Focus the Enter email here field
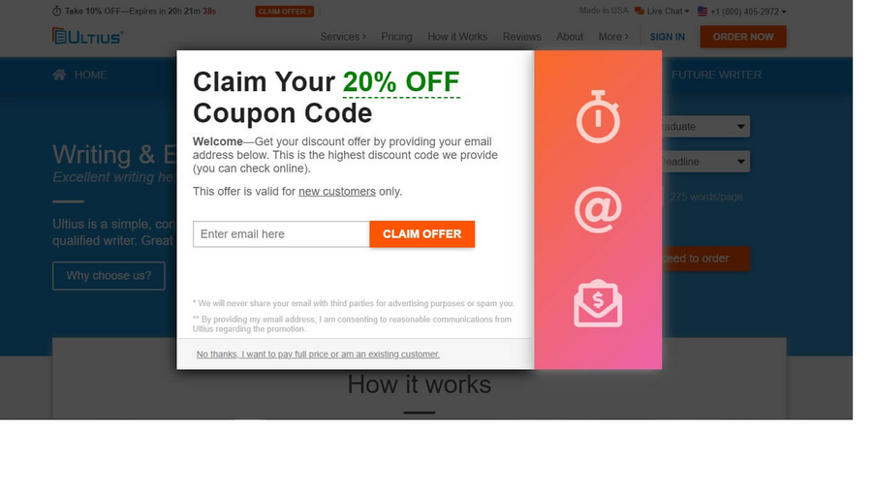This screenshot has width=872, height=490. coord(281,234)
